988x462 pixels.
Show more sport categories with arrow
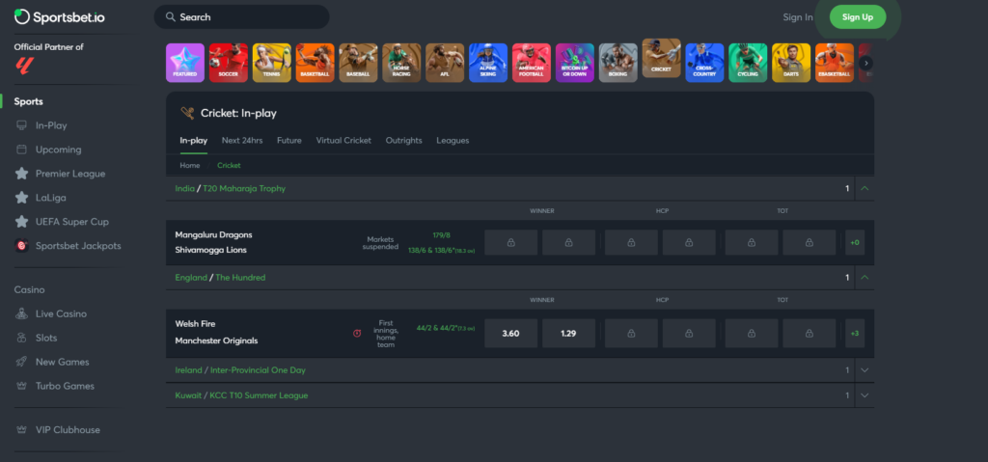[865, 63]
